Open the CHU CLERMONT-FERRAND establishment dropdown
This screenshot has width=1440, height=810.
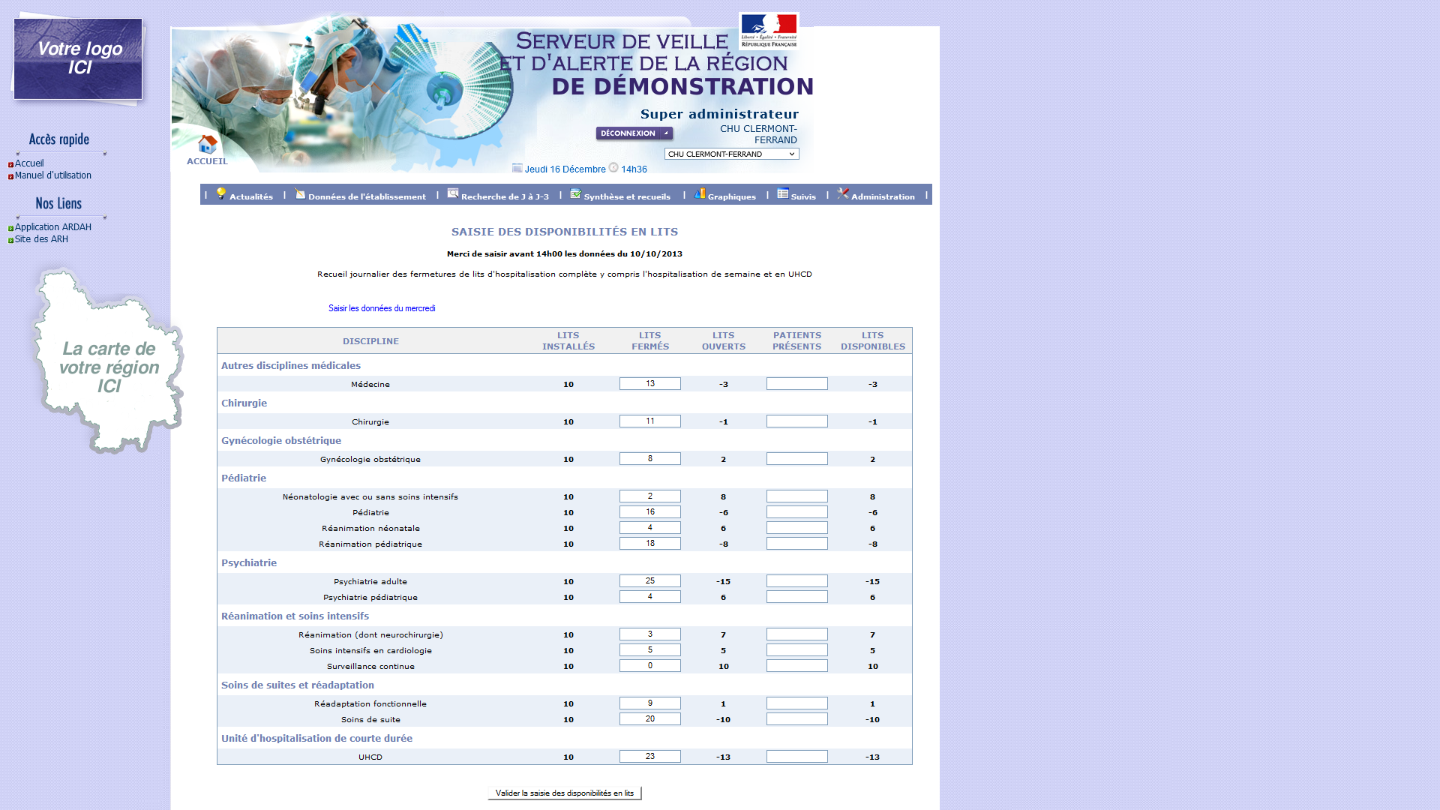click(x=731, y=154)
